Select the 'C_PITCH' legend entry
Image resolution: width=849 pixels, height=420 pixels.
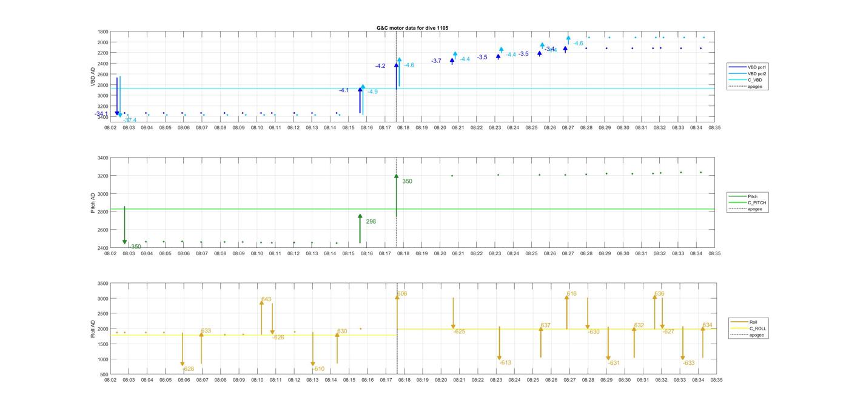pyautogui.click(x=748, y=202)
